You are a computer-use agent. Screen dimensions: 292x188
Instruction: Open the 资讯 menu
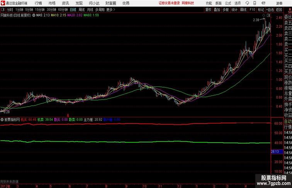point(65,3)
